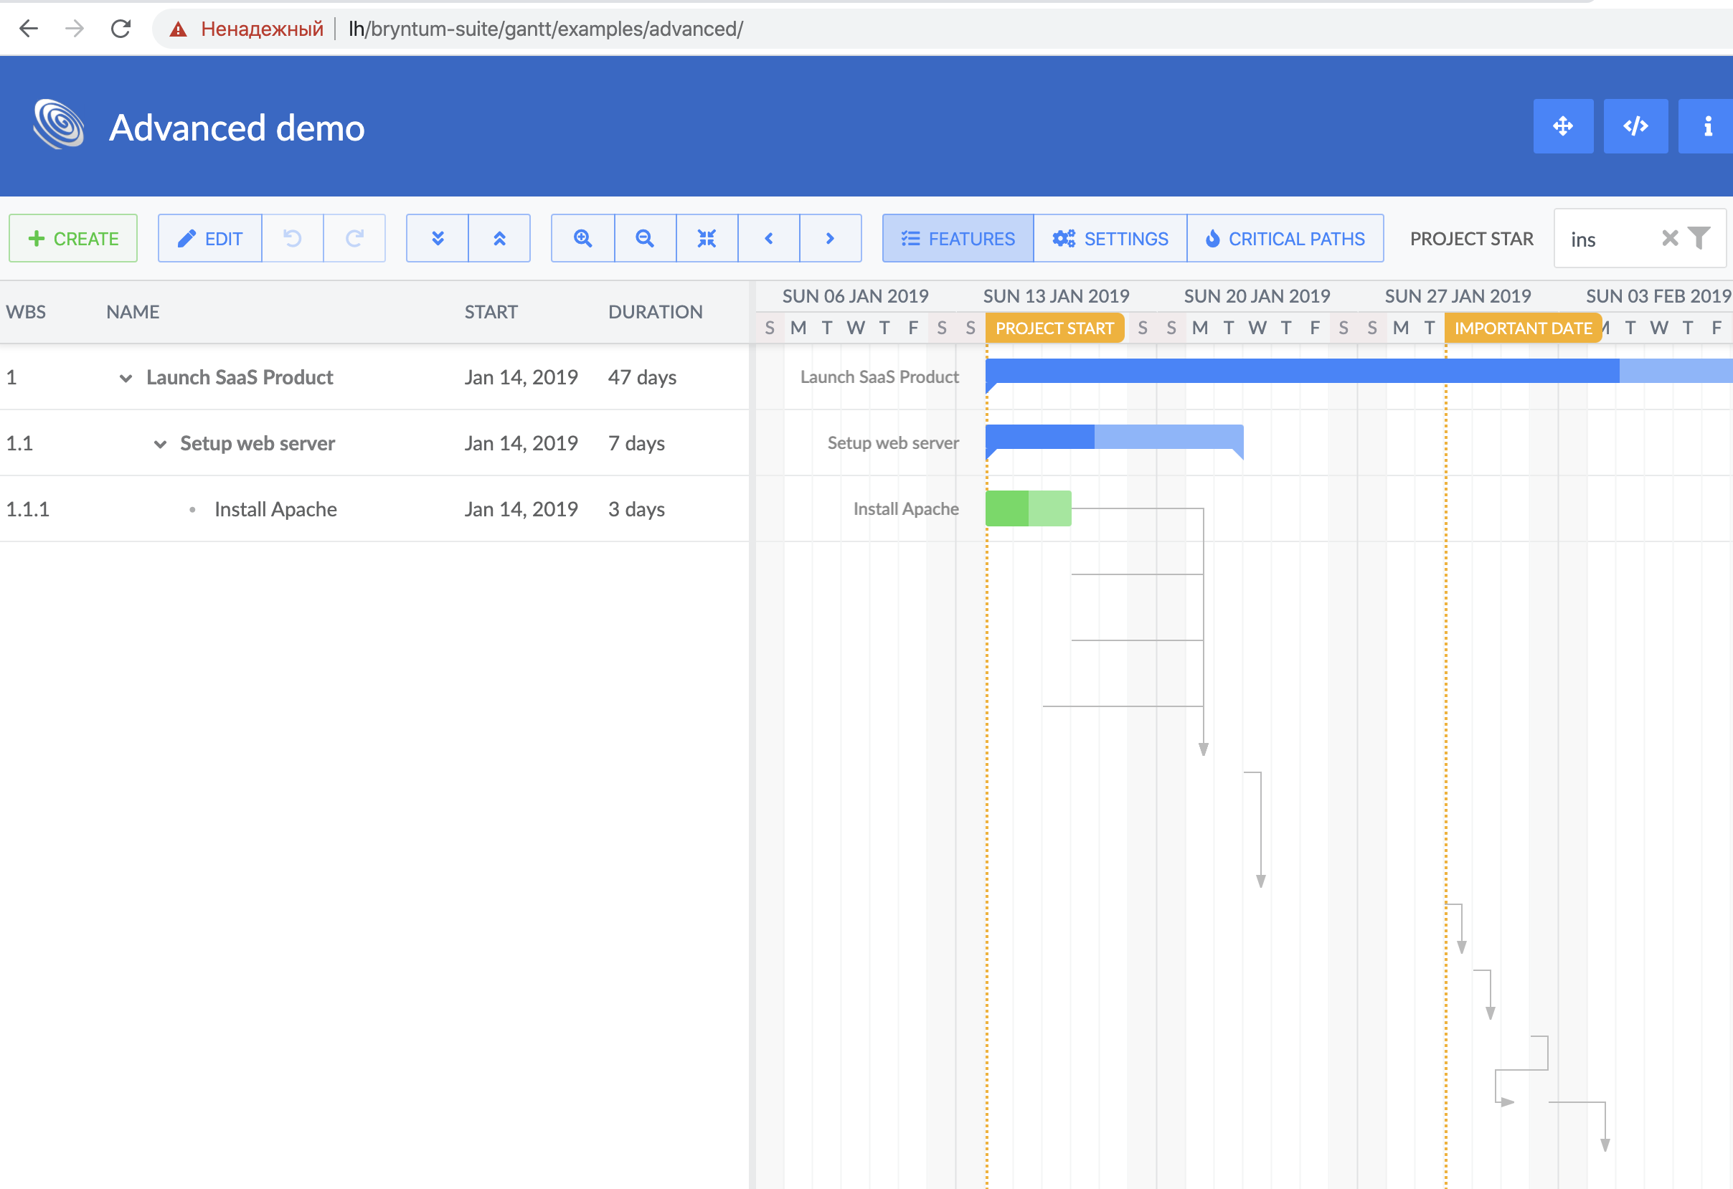Open the Settings dropdown
The width and height of the screenshot is (1733, 1189).
[x=1110, y=238]
